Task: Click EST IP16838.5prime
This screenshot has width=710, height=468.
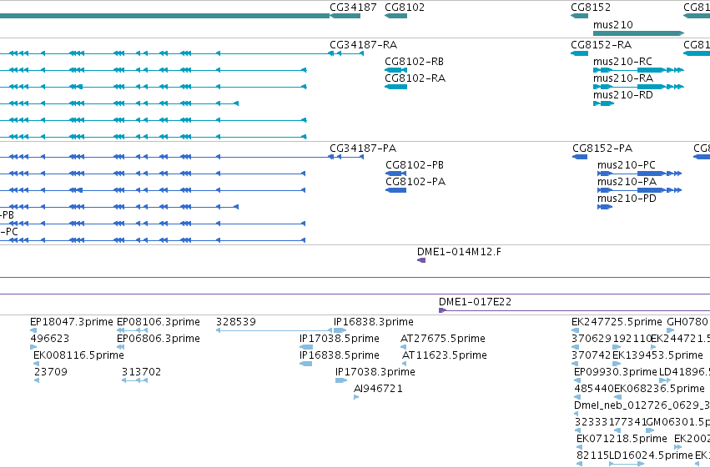Action: click(305, 364)
